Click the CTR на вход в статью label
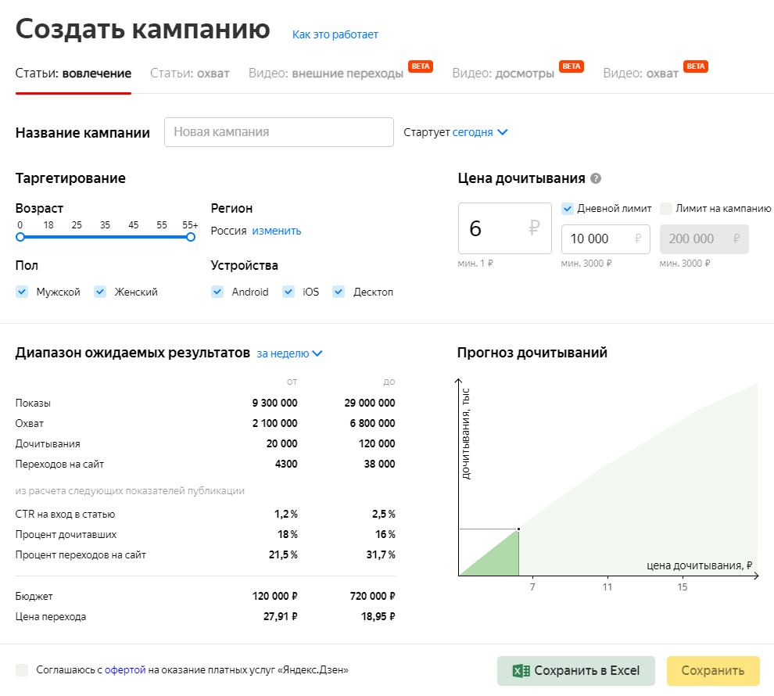Screen dimensions: 774x696 tap(65, 515)
